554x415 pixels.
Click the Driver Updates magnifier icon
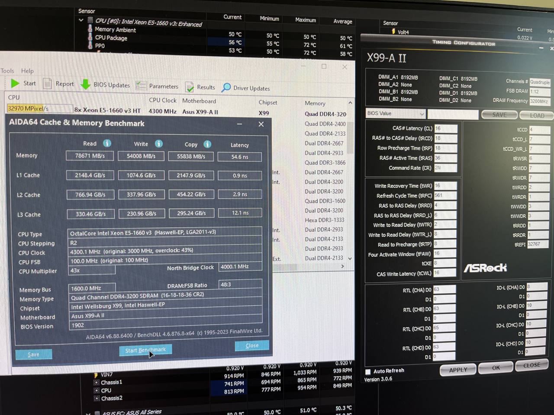click(x=226, y=88)
